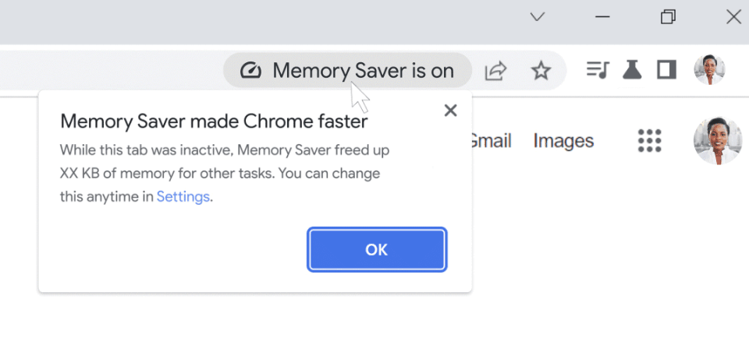Go to Gmail
The height and width of the screenshot is (338, 749).
[490, 141]
